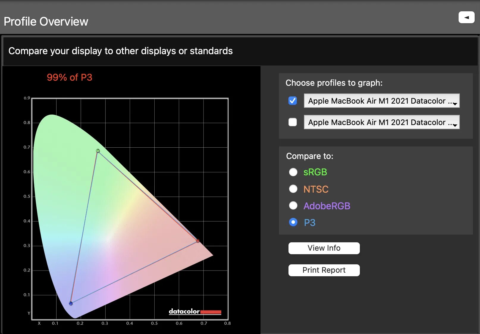This screenshot has height=334, width=480.
Task: Click the View Info button
Action: [324, 248]
